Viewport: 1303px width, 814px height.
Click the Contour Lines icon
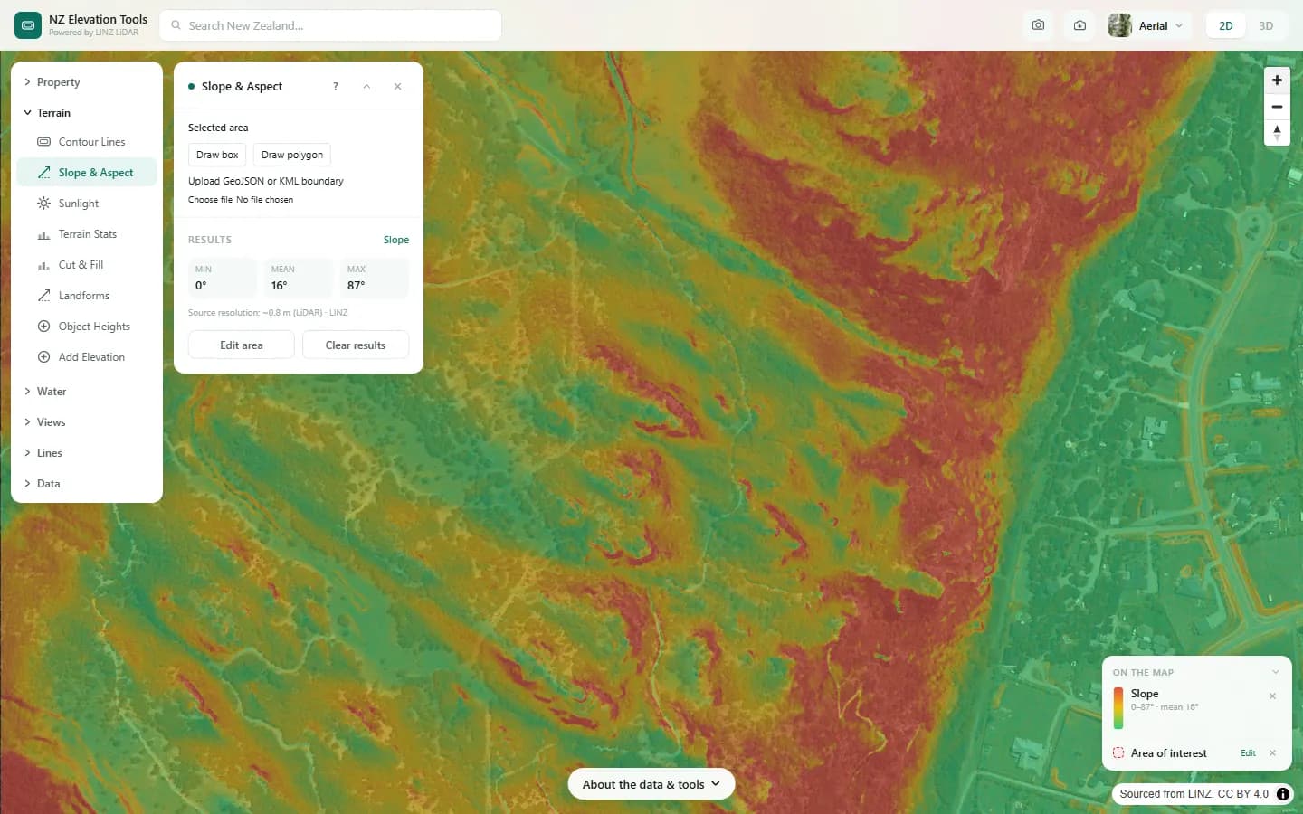43,142
